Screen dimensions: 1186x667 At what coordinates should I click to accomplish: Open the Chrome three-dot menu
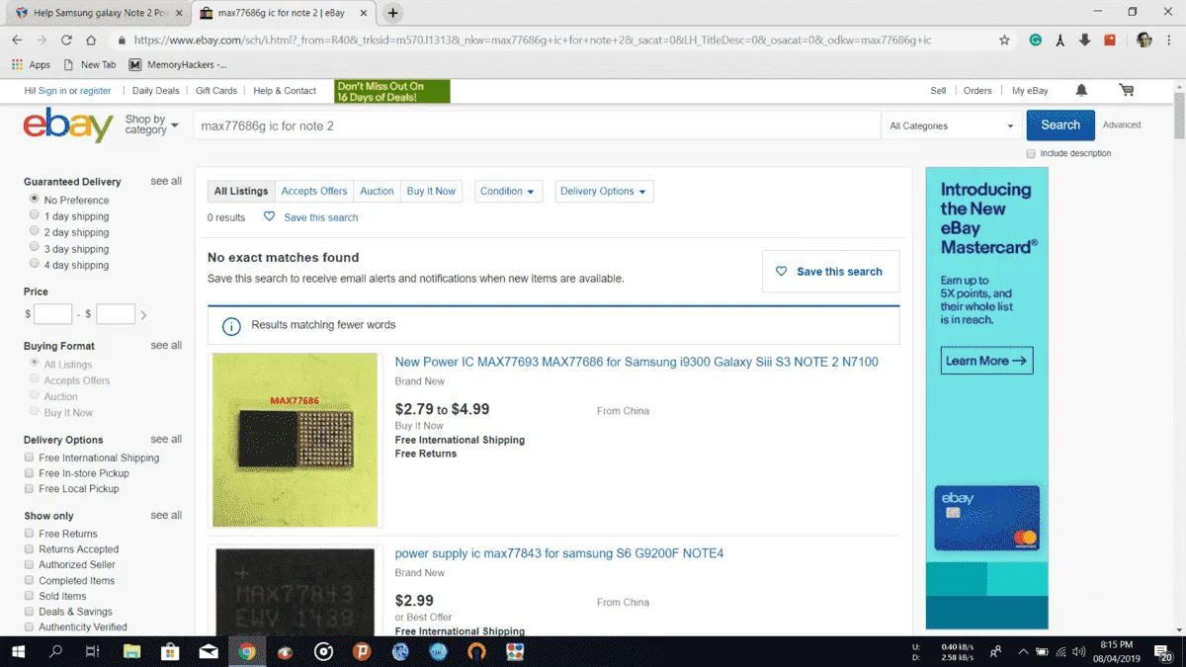tap(1170, 41)
